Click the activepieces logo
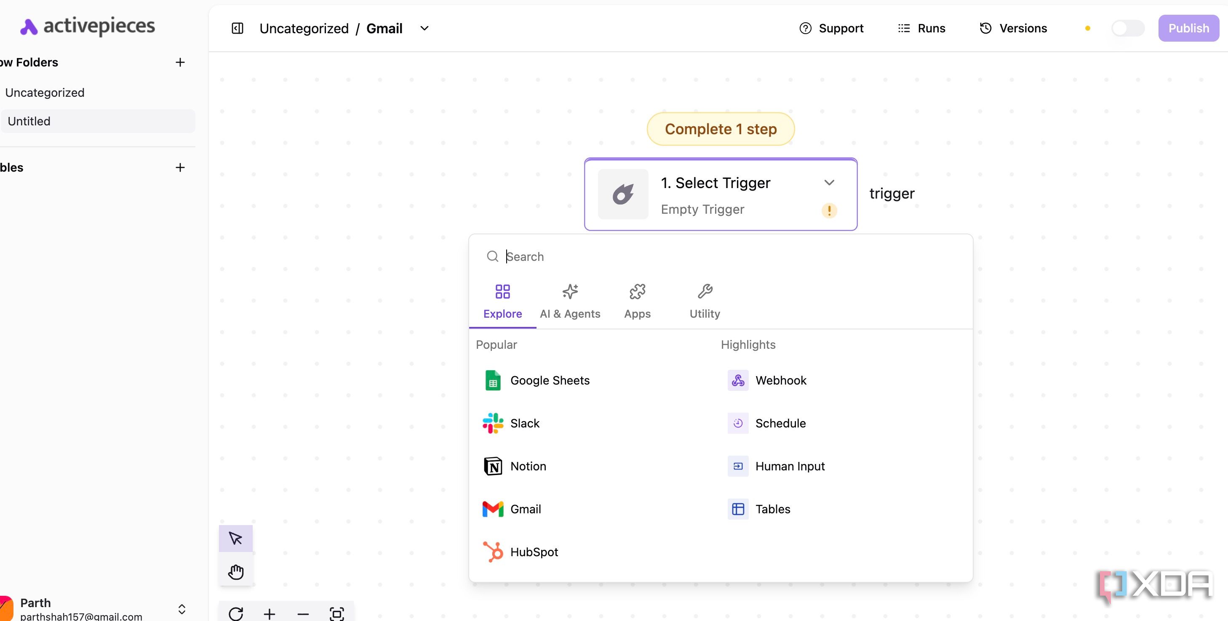The width and height of the screenshot is (1228, 621). pos(87,26)
